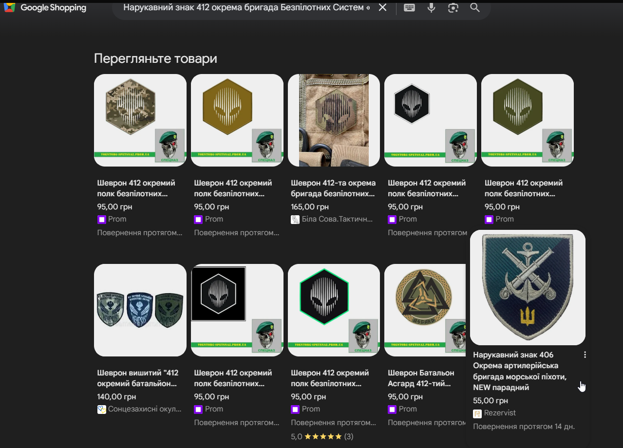This screenshot has height=448, width=623.
Task: Open the brown hexagon alien patch image
Action: click(x=237, y=120)
